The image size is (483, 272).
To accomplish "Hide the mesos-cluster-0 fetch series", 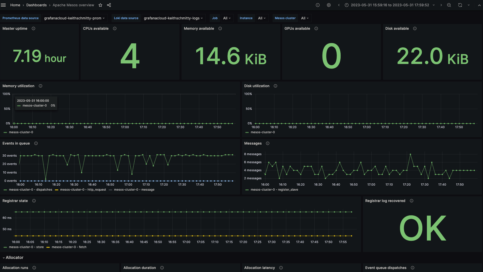I will [69, 247].
